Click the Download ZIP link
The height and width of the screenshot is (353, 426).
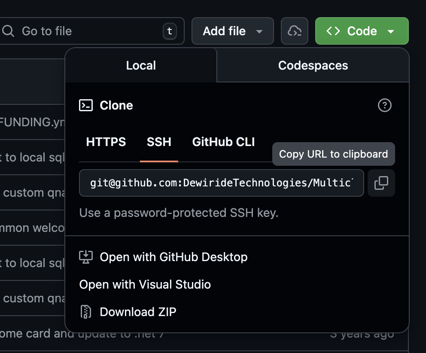click(138, 312)
